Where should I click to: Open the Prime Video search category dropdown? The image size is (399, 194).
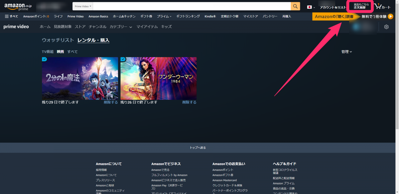[x=83, y=6]
